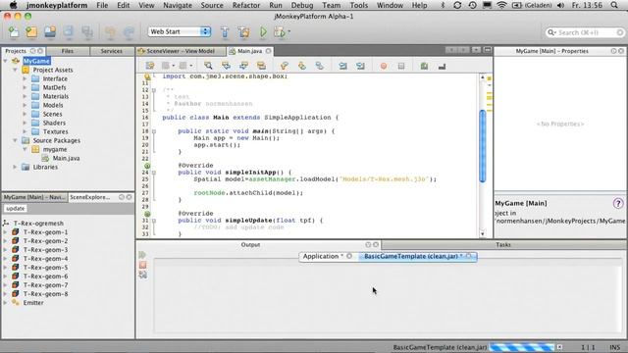628x353 pixels.
Task: Click the red Start Macro Recording icon
Action: [x=384, y=66]
